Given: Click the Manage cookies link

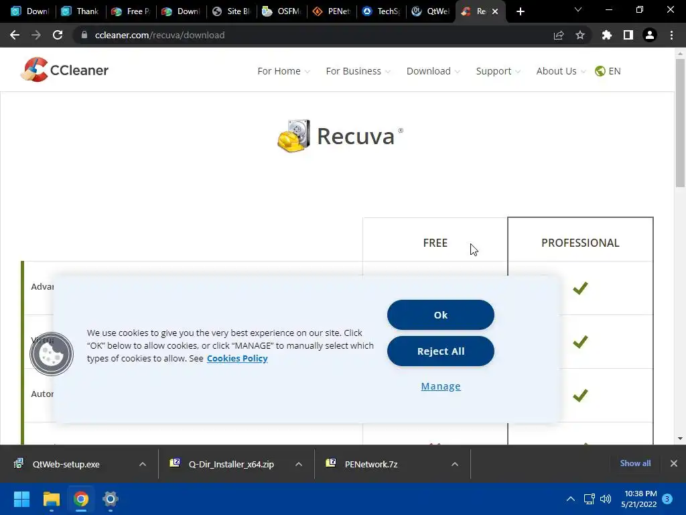Looking at the screenshot, I should [x=441, y=386].
